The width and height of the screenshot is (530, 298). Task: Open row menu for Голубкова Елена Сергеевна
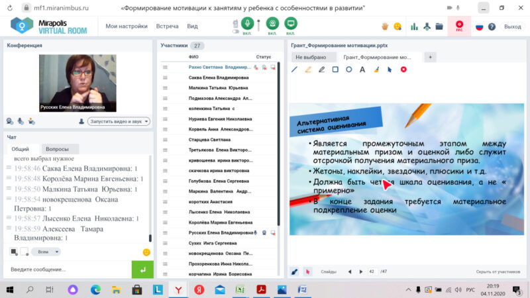tap(165, 181)
